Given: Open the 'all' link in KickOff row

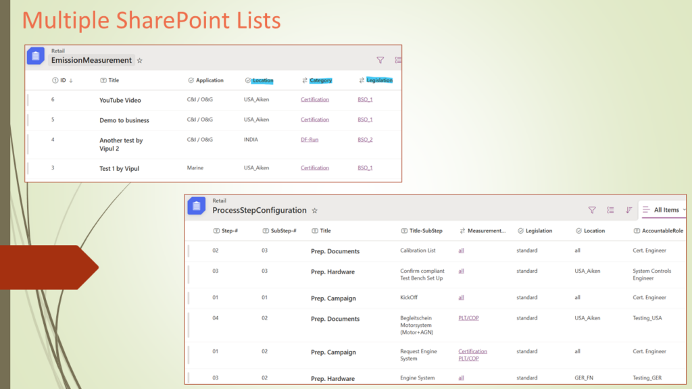Looking at the screenshot, I should tap(461, 298).
